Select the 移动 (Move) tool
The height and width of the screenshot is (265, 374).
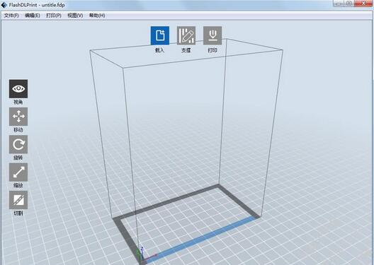coord(18,117)
